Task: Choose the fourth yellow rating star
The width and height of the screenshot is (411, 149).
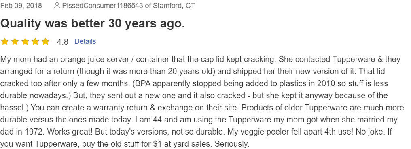Action: (x=35, y=42)
